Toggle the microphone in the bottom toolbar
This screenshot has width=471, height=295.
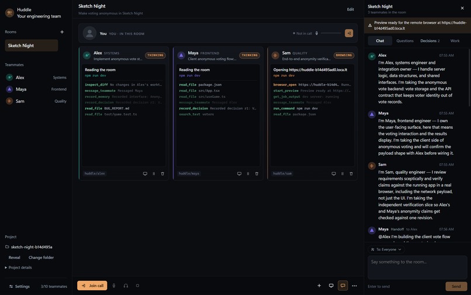pos(114,286)
